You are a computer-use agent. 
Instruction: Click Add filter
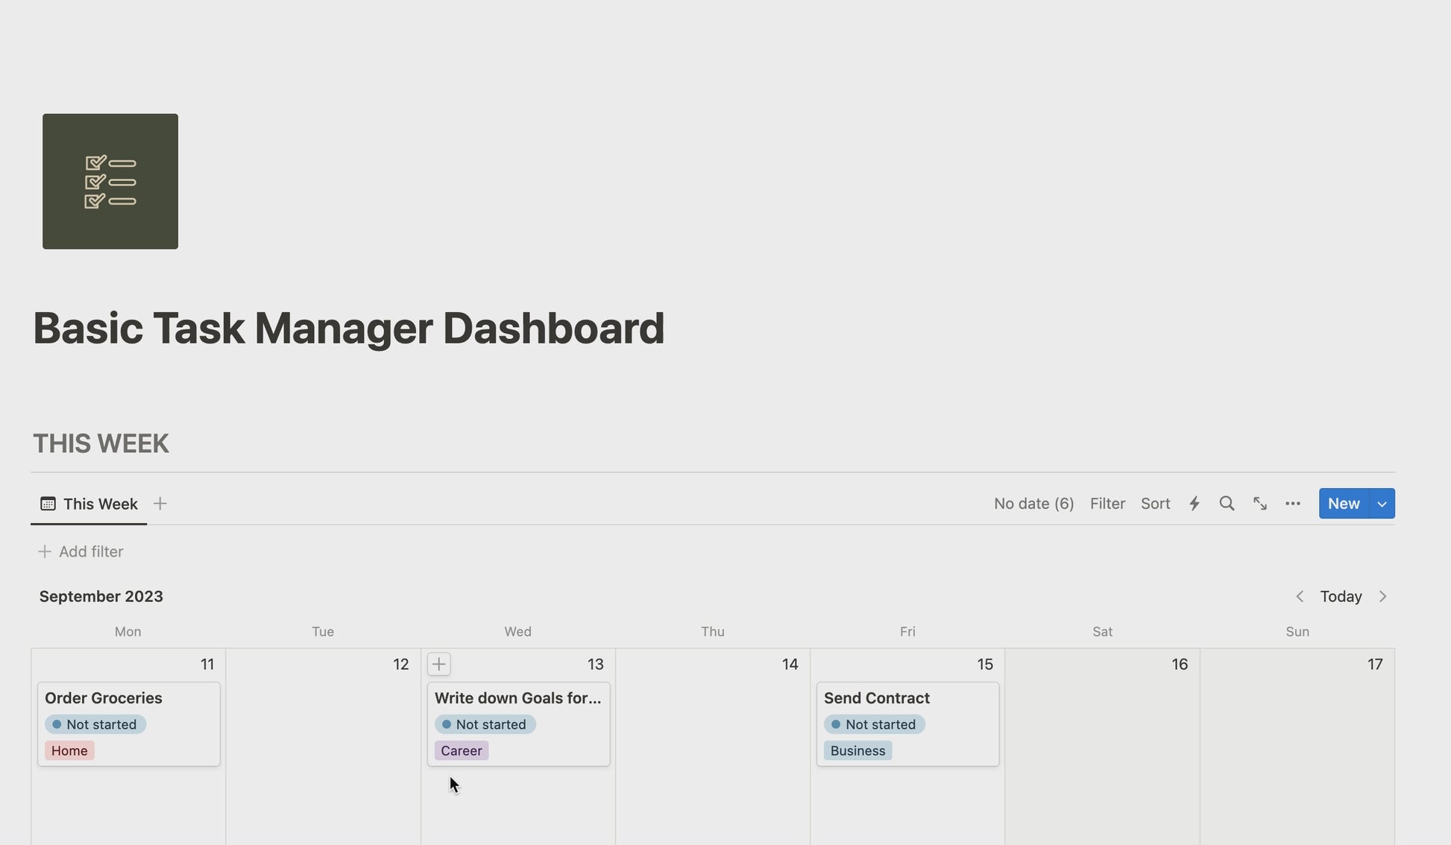[81, 551]
